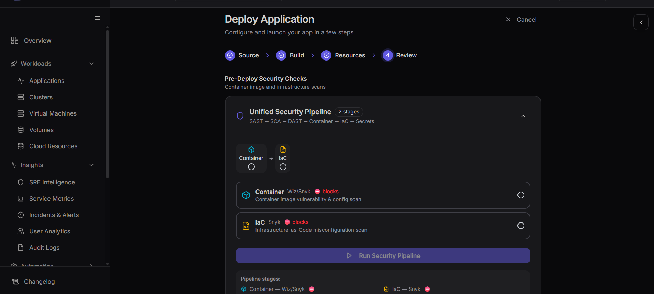Run Security Pipeline button
This screenshot has height=294, width=654.
[383, 256]
